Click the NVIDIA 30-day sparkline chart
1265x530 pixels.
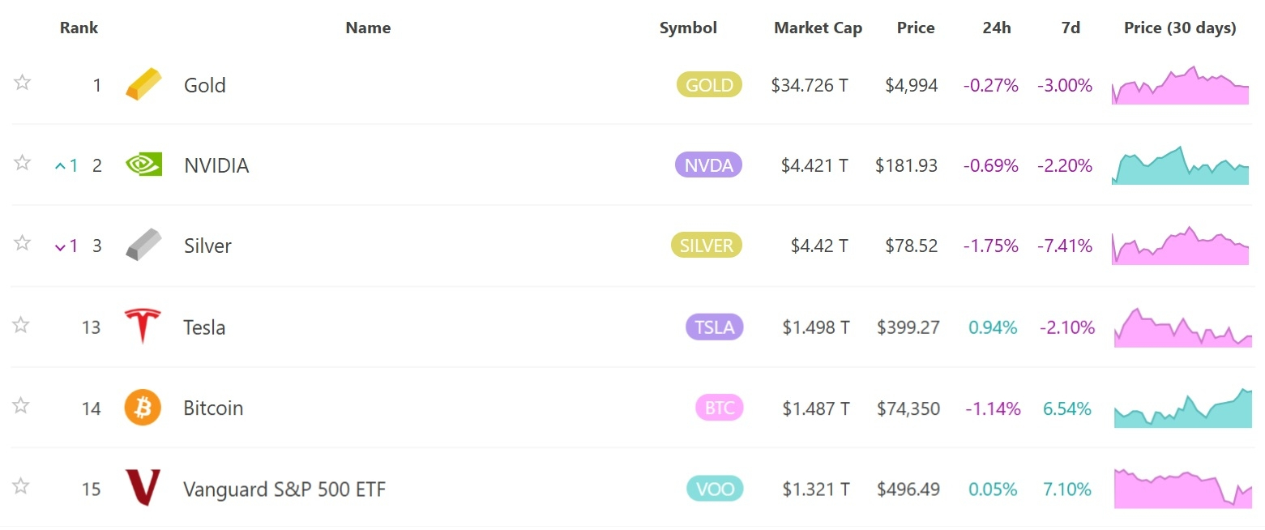(1180, 166)
